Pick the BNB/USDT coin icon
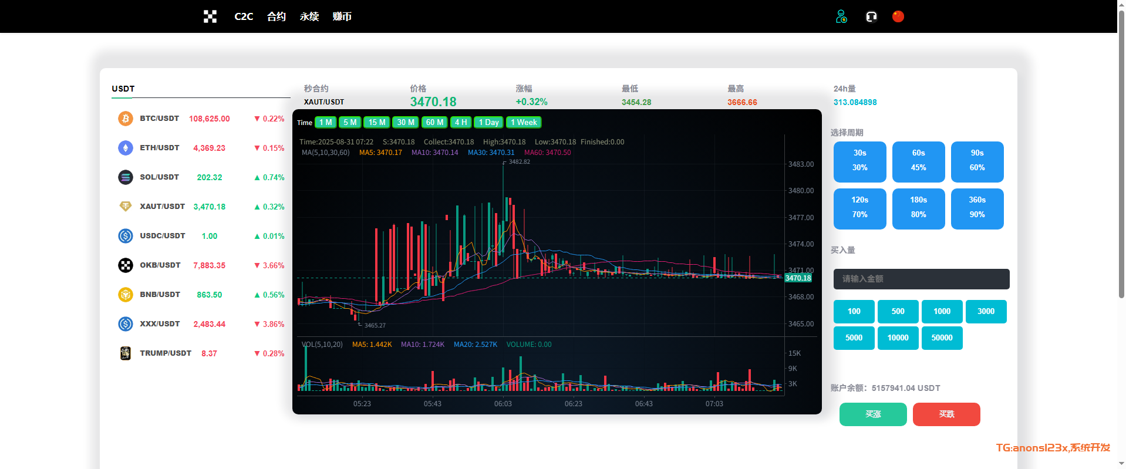 [126, 295]
